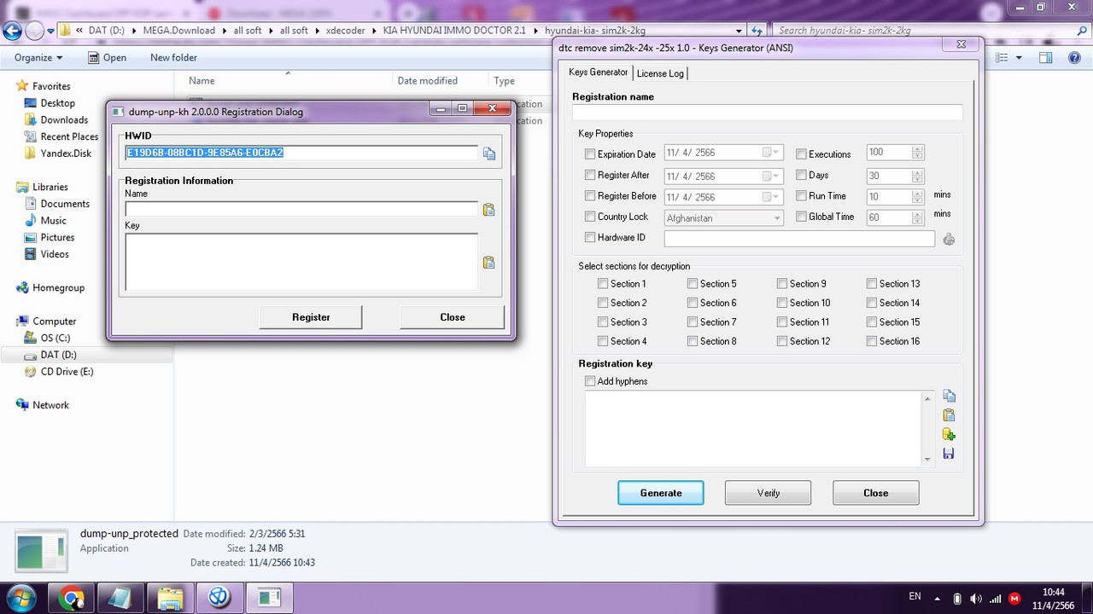Adjust the Executions value spinner
The height and width of the screenshot is (614, 1093).
(917, 153)
